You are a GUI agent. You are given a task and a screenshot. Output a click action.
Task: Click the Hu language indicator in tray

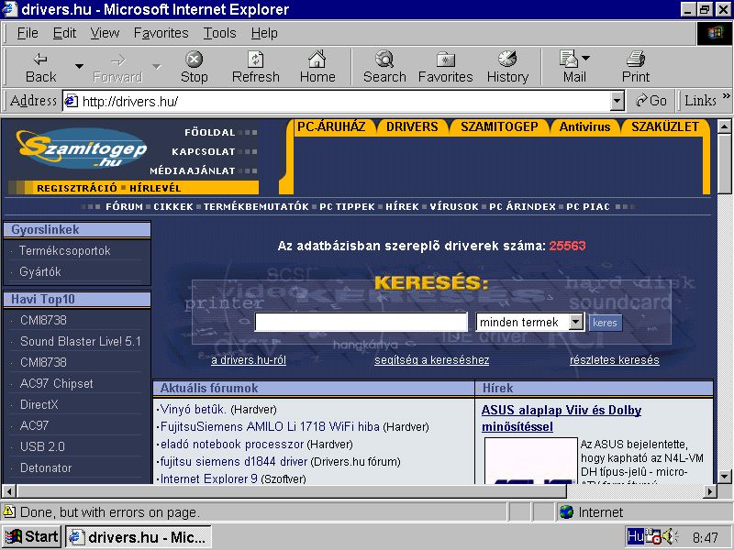[x=635, y=536]
